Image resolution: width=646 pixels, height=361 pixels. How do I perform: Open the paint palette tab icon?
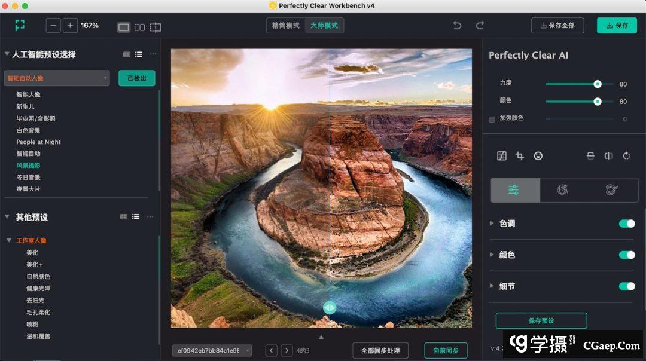coord(611,190)
